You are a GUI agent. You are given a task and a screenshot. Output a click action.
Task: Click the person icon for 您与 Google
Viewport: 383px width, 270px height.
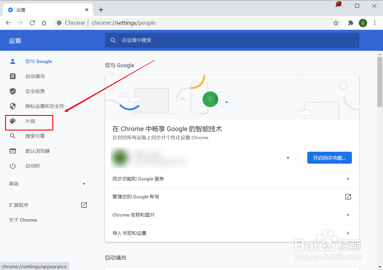pyautogui.click(x=13, y=61)
